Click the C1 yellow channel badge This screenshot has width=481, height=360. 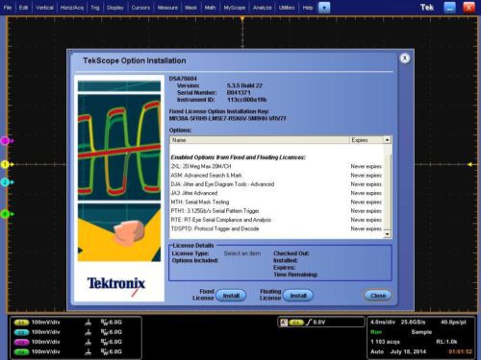pyautogui.click(x=21, y=323)
